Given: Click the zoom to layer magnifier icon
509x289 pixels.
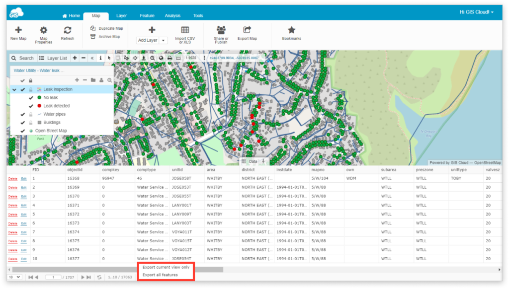Looking at the screenshot, I should coord(110,80).
